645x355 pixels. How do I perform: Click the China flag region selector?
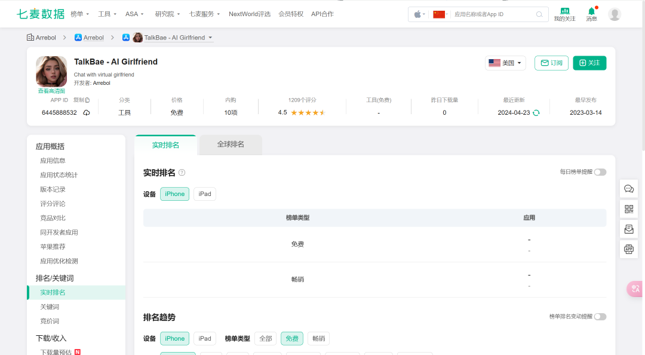pyautogui.click(x=440, y=14)
